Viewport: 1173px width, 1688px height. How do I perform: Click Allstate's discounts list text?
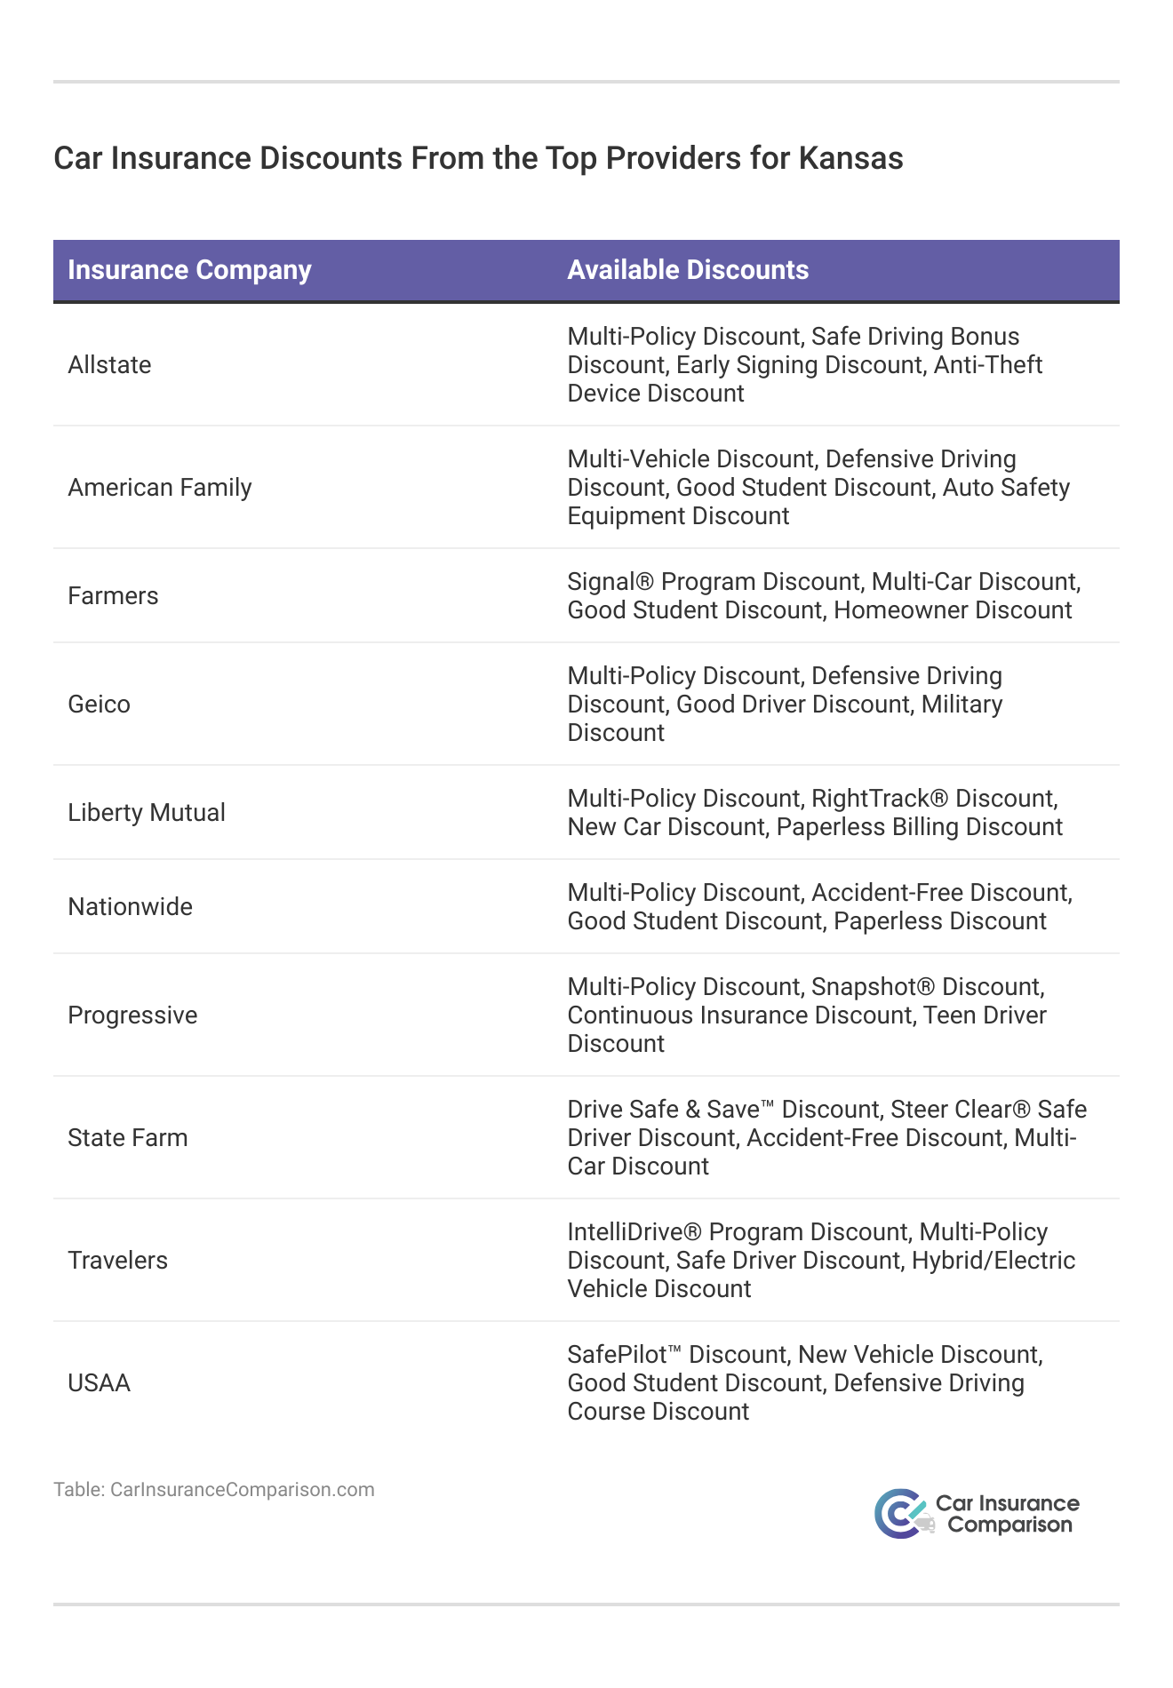[x=804, y=365]
